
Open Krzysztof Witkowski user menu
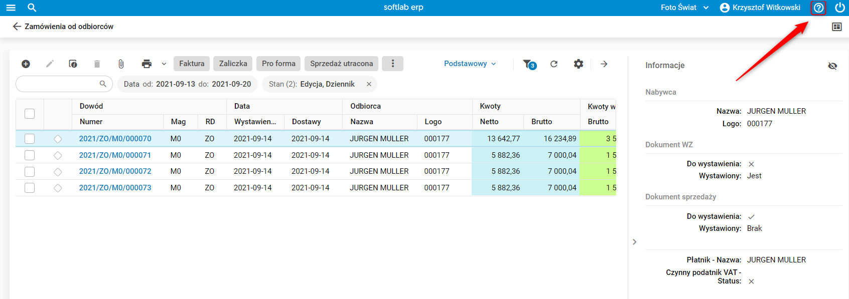760,8
